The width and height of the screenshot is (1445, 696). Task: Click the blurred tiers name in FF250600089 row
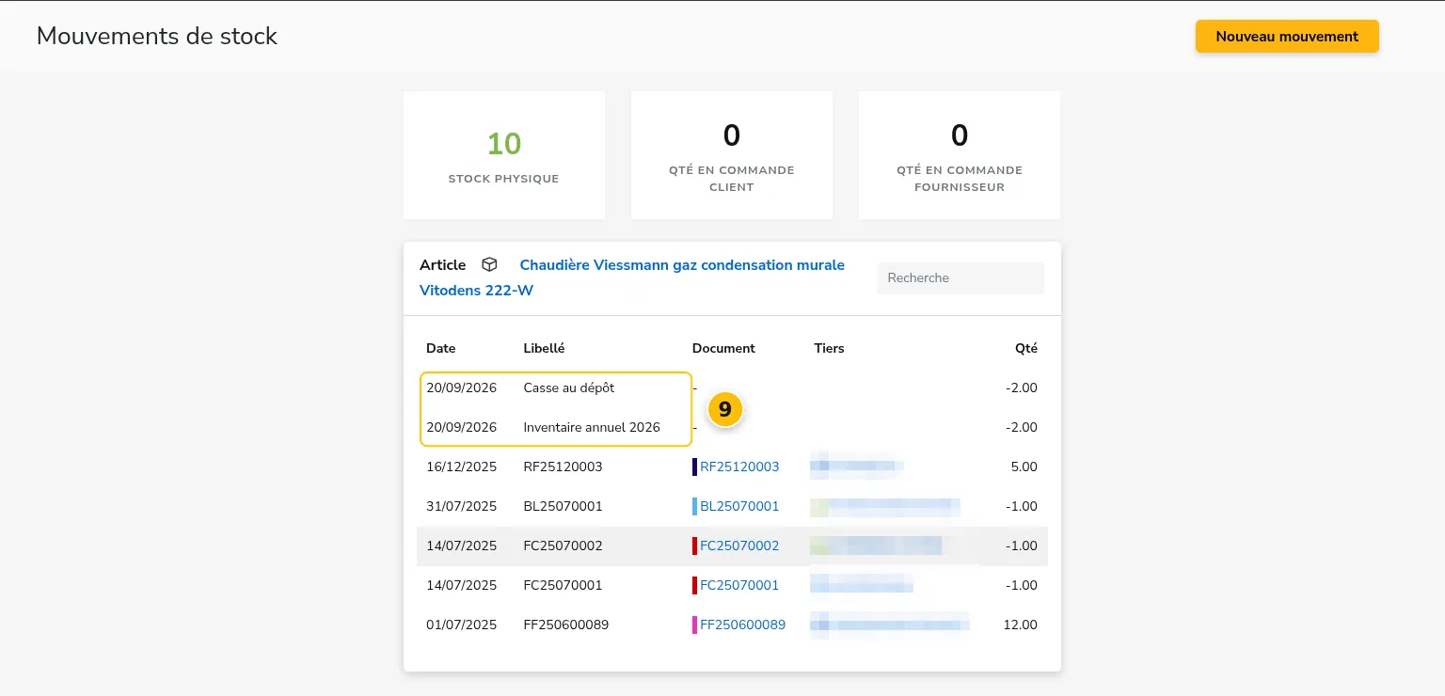pos(890,624)
